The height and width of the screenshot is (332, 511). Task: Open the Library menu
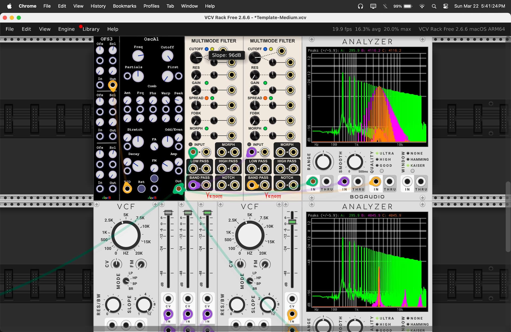[x=91, y=29]
